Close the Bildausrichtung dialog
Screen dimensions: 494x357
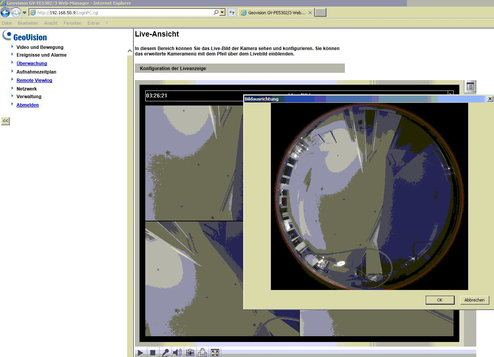click(490, 99)
